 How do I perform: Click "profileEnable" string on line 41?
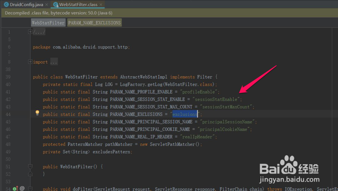click(198, 92)
